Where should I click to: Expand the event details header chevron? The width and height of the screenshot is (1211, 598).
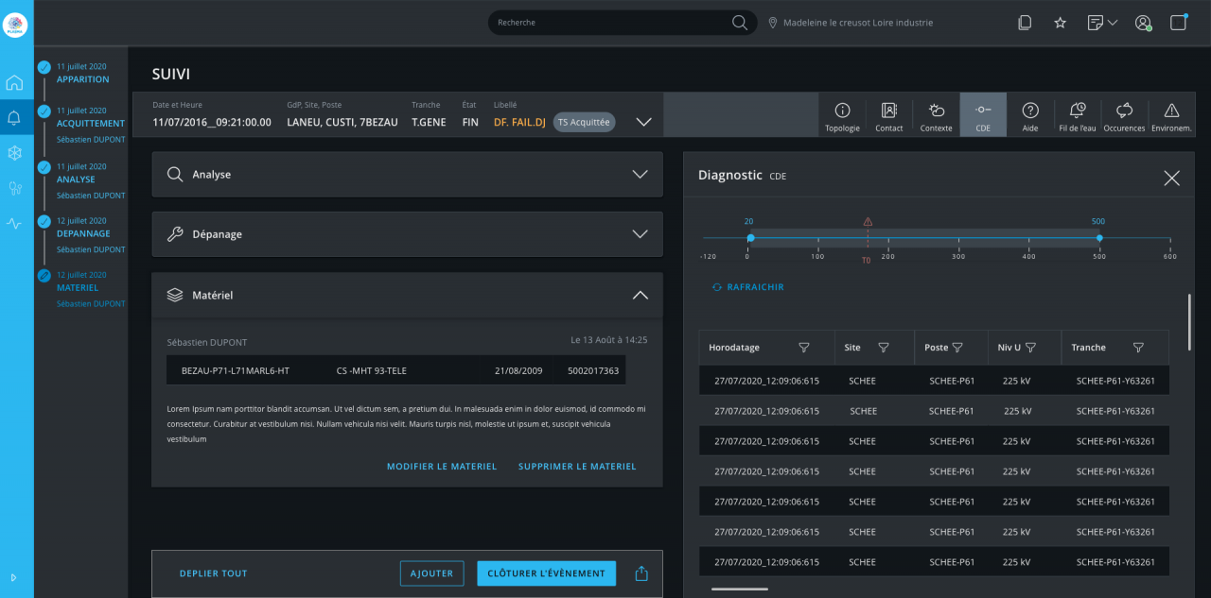(x=643, y=122)
